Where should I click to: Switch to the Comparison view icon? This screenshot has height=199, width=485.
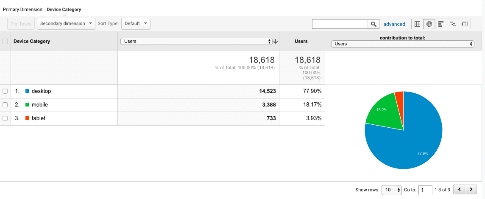453,24
